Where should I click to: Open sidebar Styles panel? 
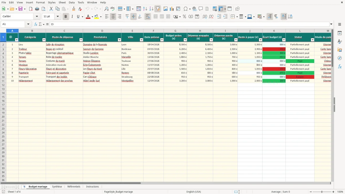(340, 42)
